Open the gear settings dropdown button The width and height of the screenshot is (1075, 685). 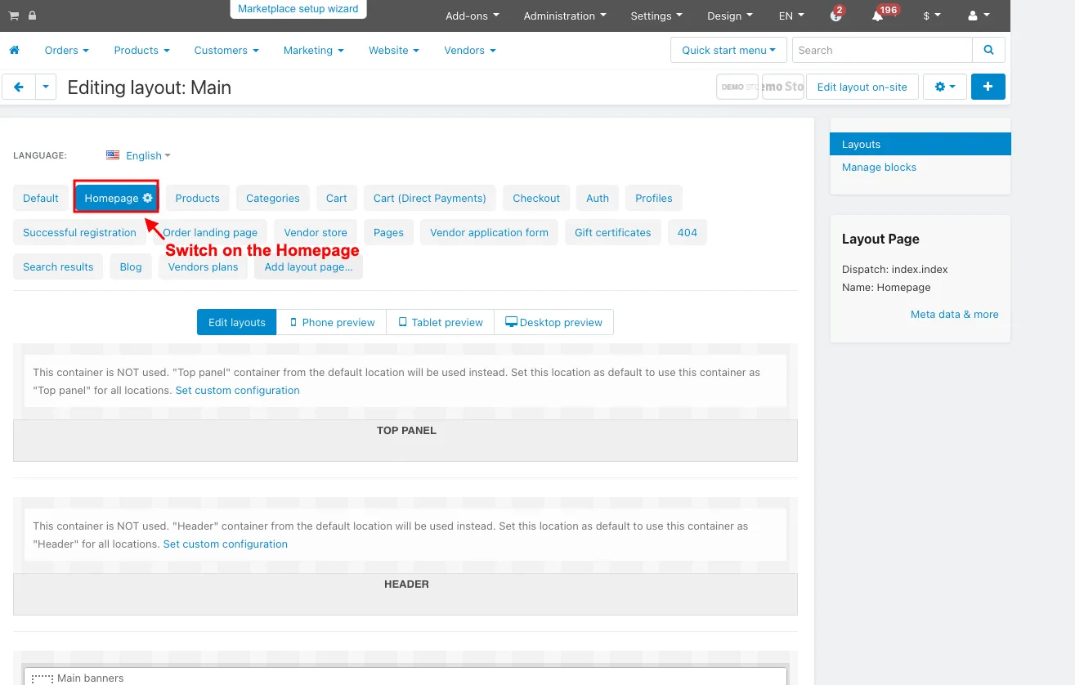tap(945, 87)
